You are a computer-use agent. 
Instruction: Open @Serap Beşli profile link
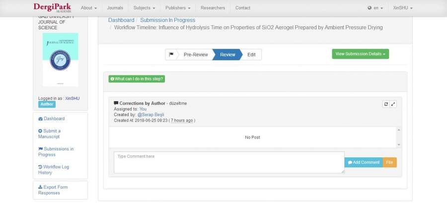tap(151, 115)
